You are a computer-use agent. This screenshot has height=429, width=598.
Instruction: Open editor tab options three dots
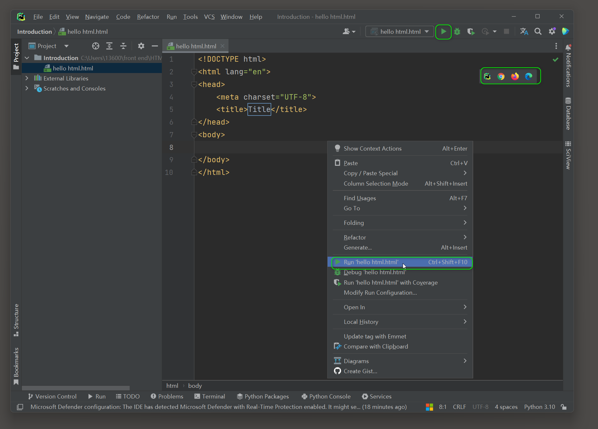click(556, 46)
